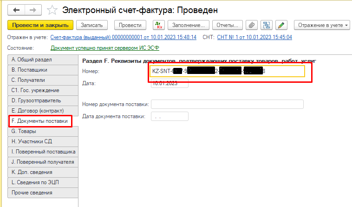Add document to favorites with star icon

(x=52, y=10)
